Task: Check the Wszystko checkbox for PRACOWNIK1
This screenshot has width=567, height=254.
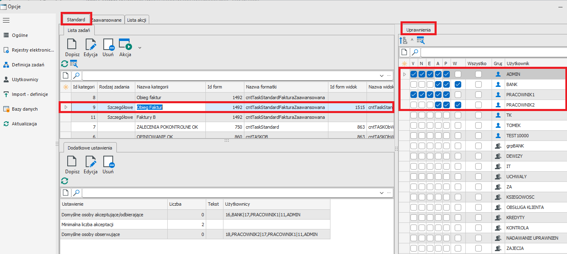Action: pyautogui.click(x=478, y=95)
